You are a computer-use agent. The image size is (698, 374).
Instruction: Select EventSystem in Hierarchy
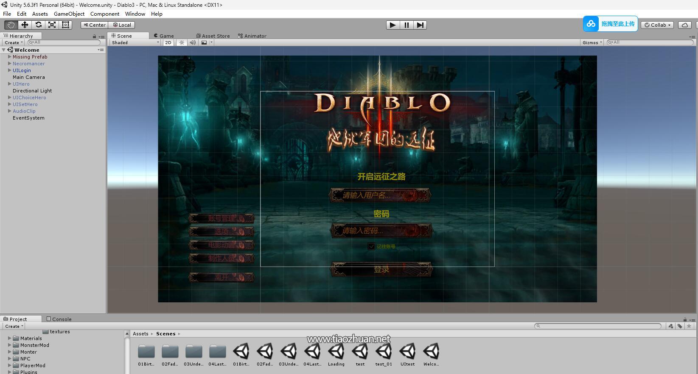click(28, 118)
